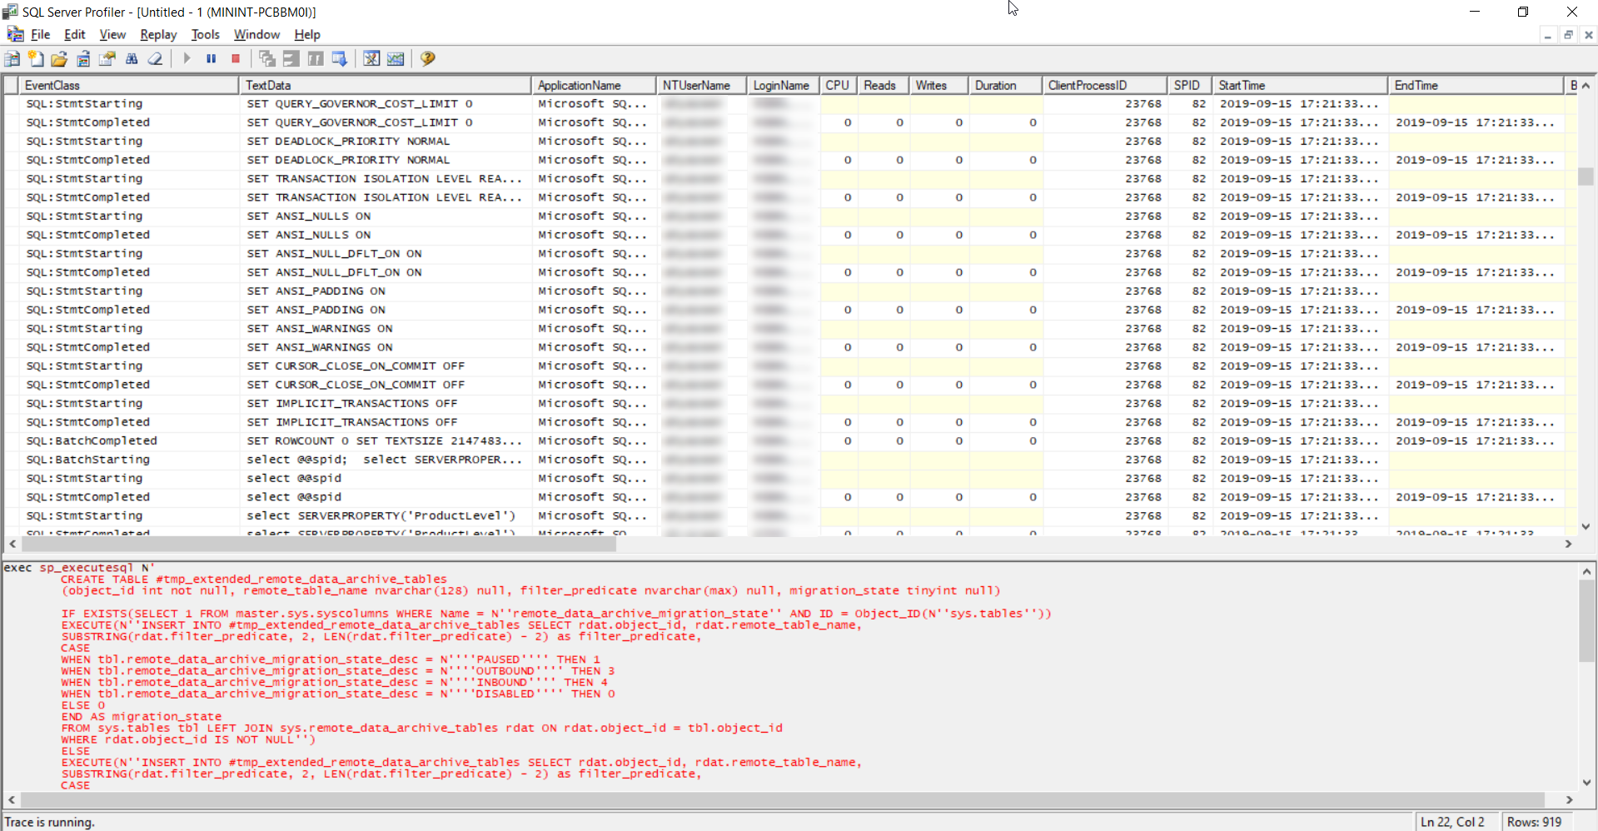Launch Database Engine Tuning Advisor icon
Screen dimensions: 1598x831
371,58
